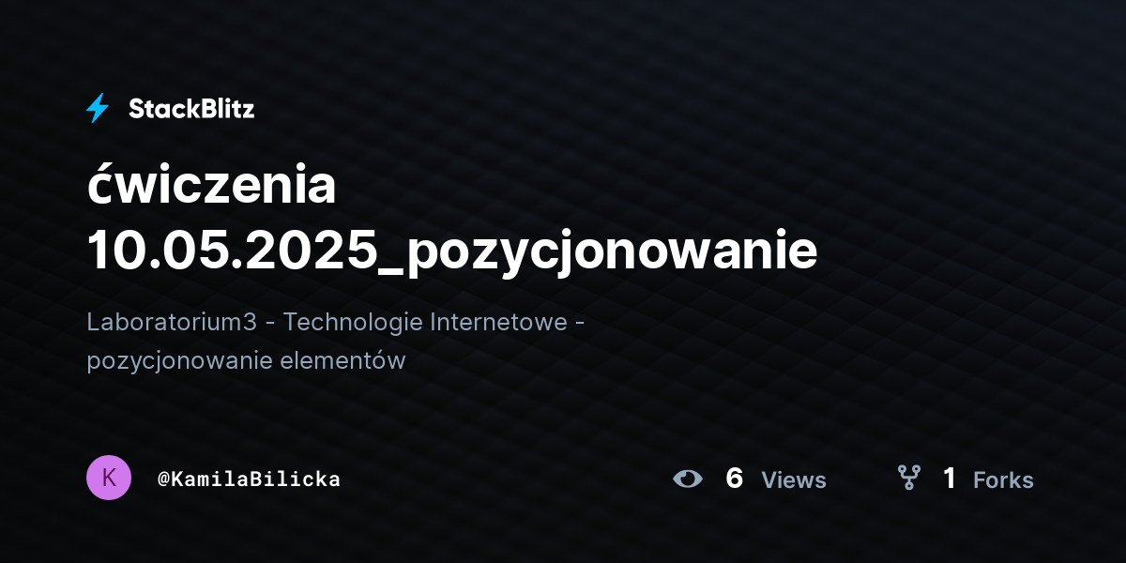Image resolution: width=1126 pixels, height=563 pixels.
Task: Select pozycjonowanie in the gray description line
Action: (x=180, y=361)
